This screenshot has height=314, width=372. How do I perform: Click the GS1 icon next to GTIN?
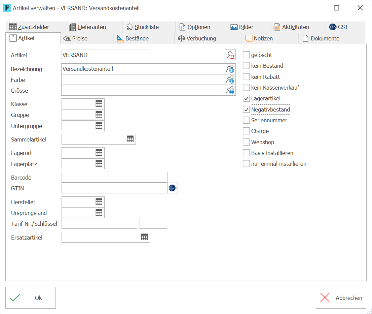(173, 188)
